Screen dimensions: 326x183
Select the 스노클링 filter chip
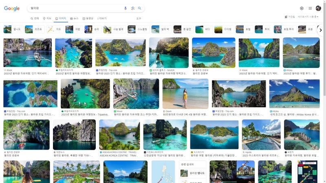[x=138, y=29]
